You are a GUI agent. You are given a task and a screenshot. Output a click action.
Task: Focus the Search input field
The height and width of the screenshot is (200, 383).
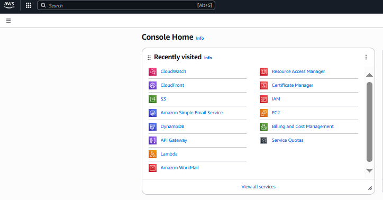[126, 5]
